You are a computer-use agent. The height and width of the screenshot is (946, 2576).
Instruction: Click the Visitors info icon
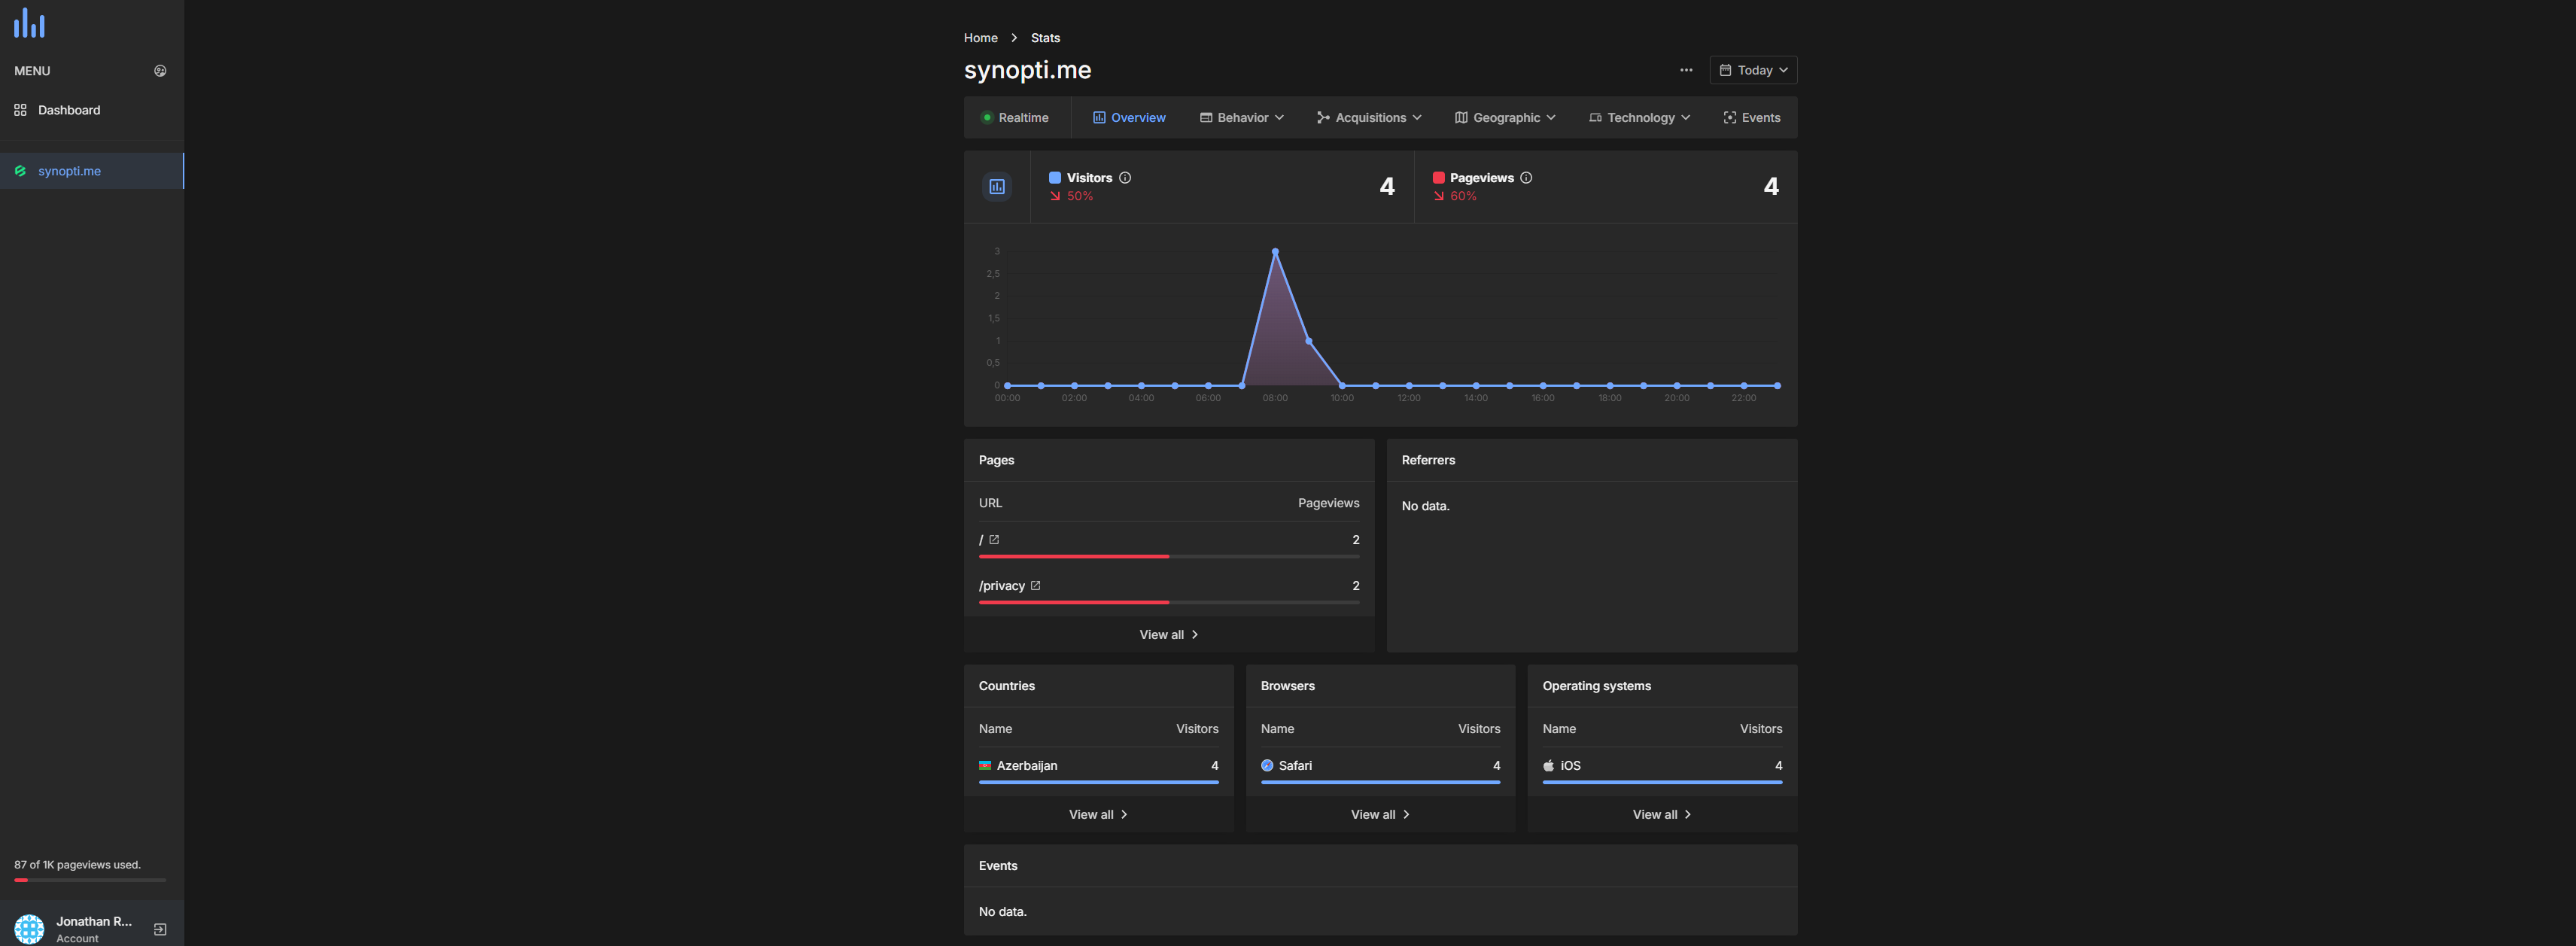pos(1125,178)
